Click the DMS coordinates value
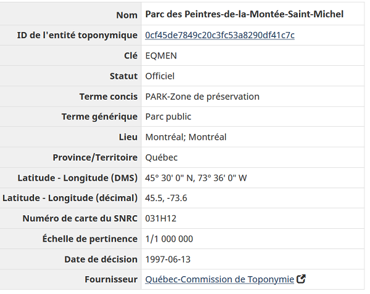This screenshot has width=370, height=294. click(196, 178)
